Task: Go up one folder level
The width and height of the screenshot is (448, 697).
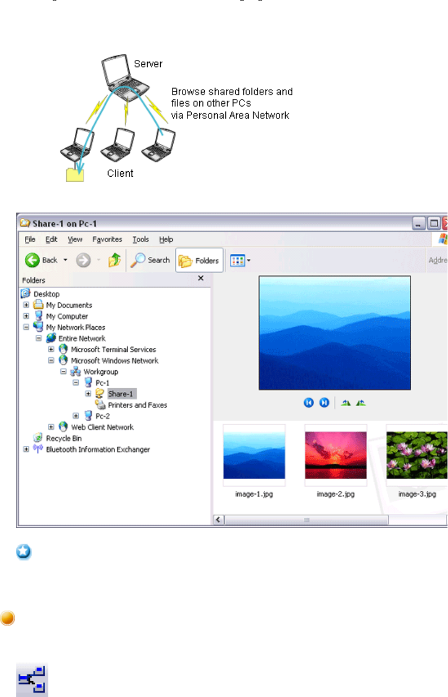Action: click(x=114, y=260)
